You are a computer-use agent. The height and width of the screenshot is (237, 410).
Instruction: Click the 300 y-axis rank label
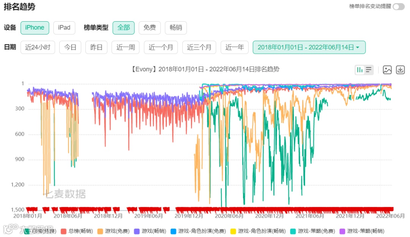point(20,109)
